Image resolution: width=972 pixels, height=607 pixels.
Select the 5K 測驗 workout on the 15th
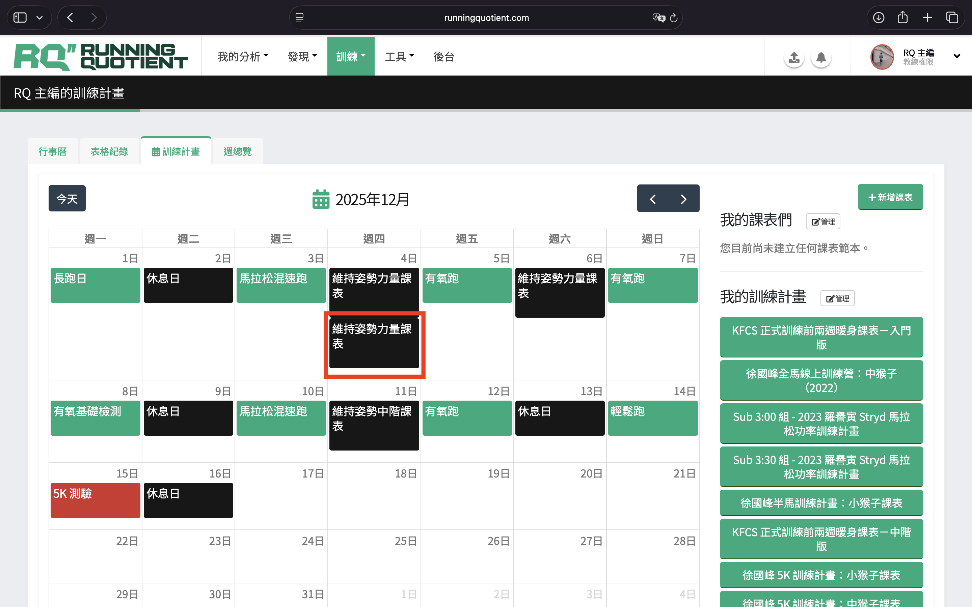(x=95, y=500)
